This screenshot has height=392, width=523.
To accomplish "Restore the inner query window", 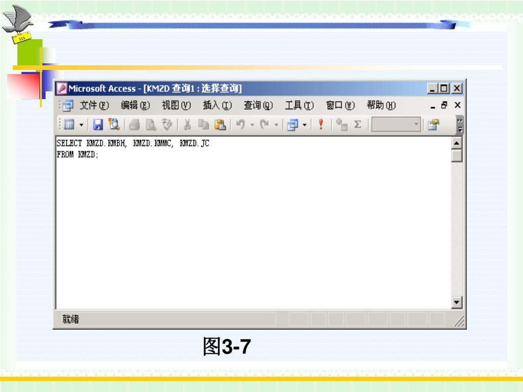I will pyautogui.click(x=444, y=105).
